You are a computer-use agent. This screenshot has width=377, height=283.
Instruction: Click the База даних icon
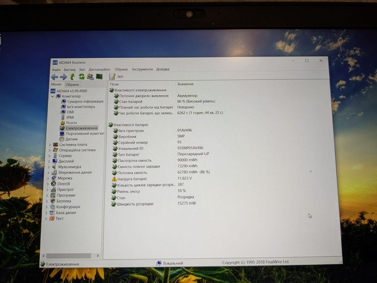[x=52, y=213]
